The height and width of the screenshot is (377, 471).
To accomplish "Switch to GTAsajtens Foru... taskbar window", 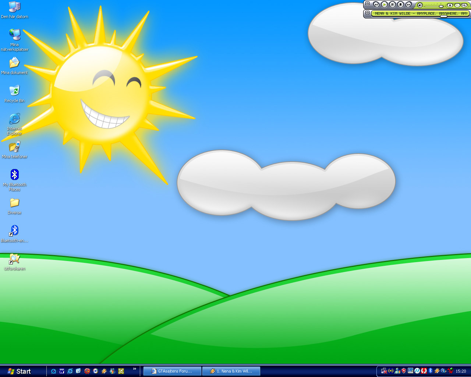I will 172,371.
